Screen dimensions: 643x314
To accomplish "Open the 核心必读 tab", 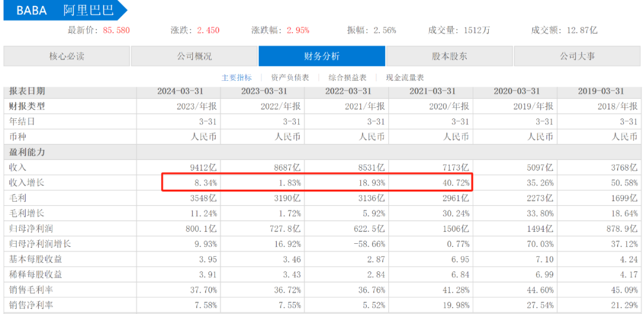I will (x=67, y=56).
